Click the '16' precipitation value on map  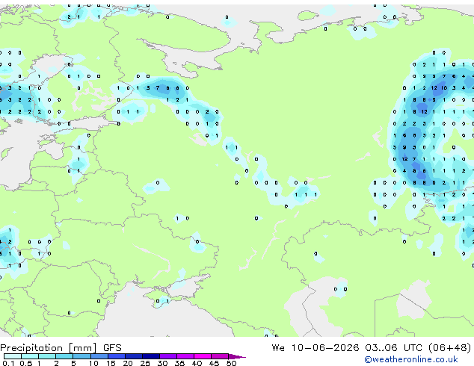[x=444, y=88]
